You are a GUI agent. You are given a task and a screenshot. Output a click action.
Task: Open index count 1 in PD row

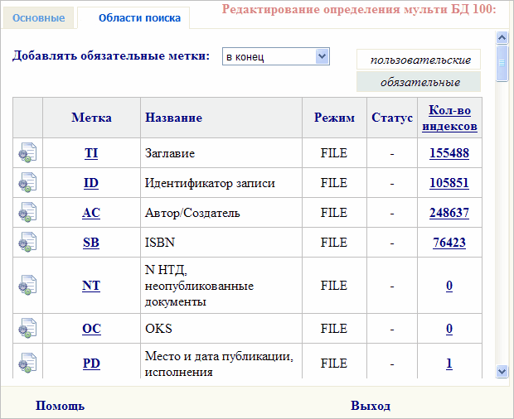(x=449, y=363)
